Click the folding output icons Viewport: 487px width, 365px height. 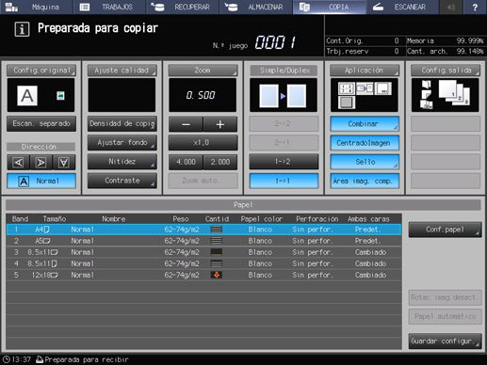[426, 94]
